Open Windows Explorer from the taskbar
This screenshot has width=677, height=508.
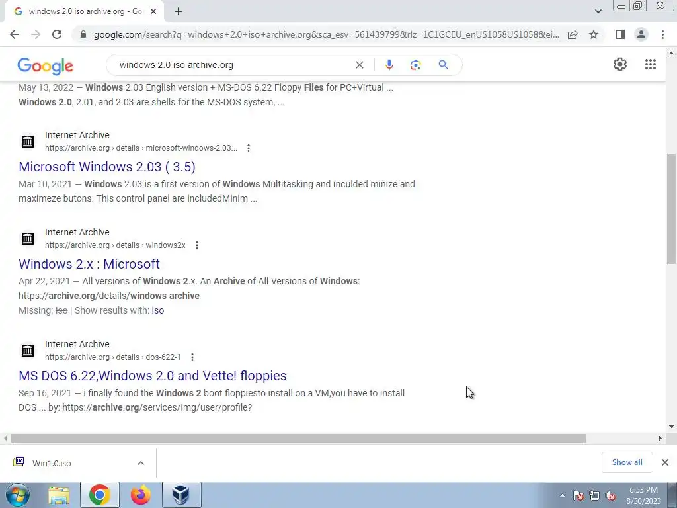pos(58,495)
